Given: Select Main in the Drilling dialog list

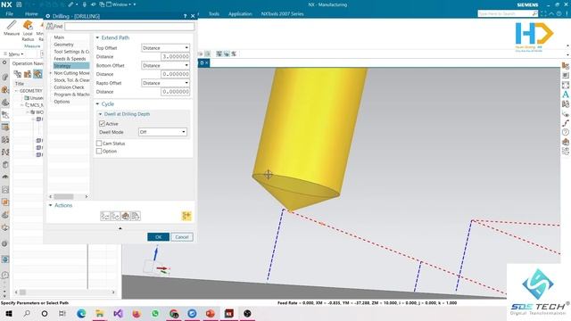Looking at the screenshot, I should [59, 37].
